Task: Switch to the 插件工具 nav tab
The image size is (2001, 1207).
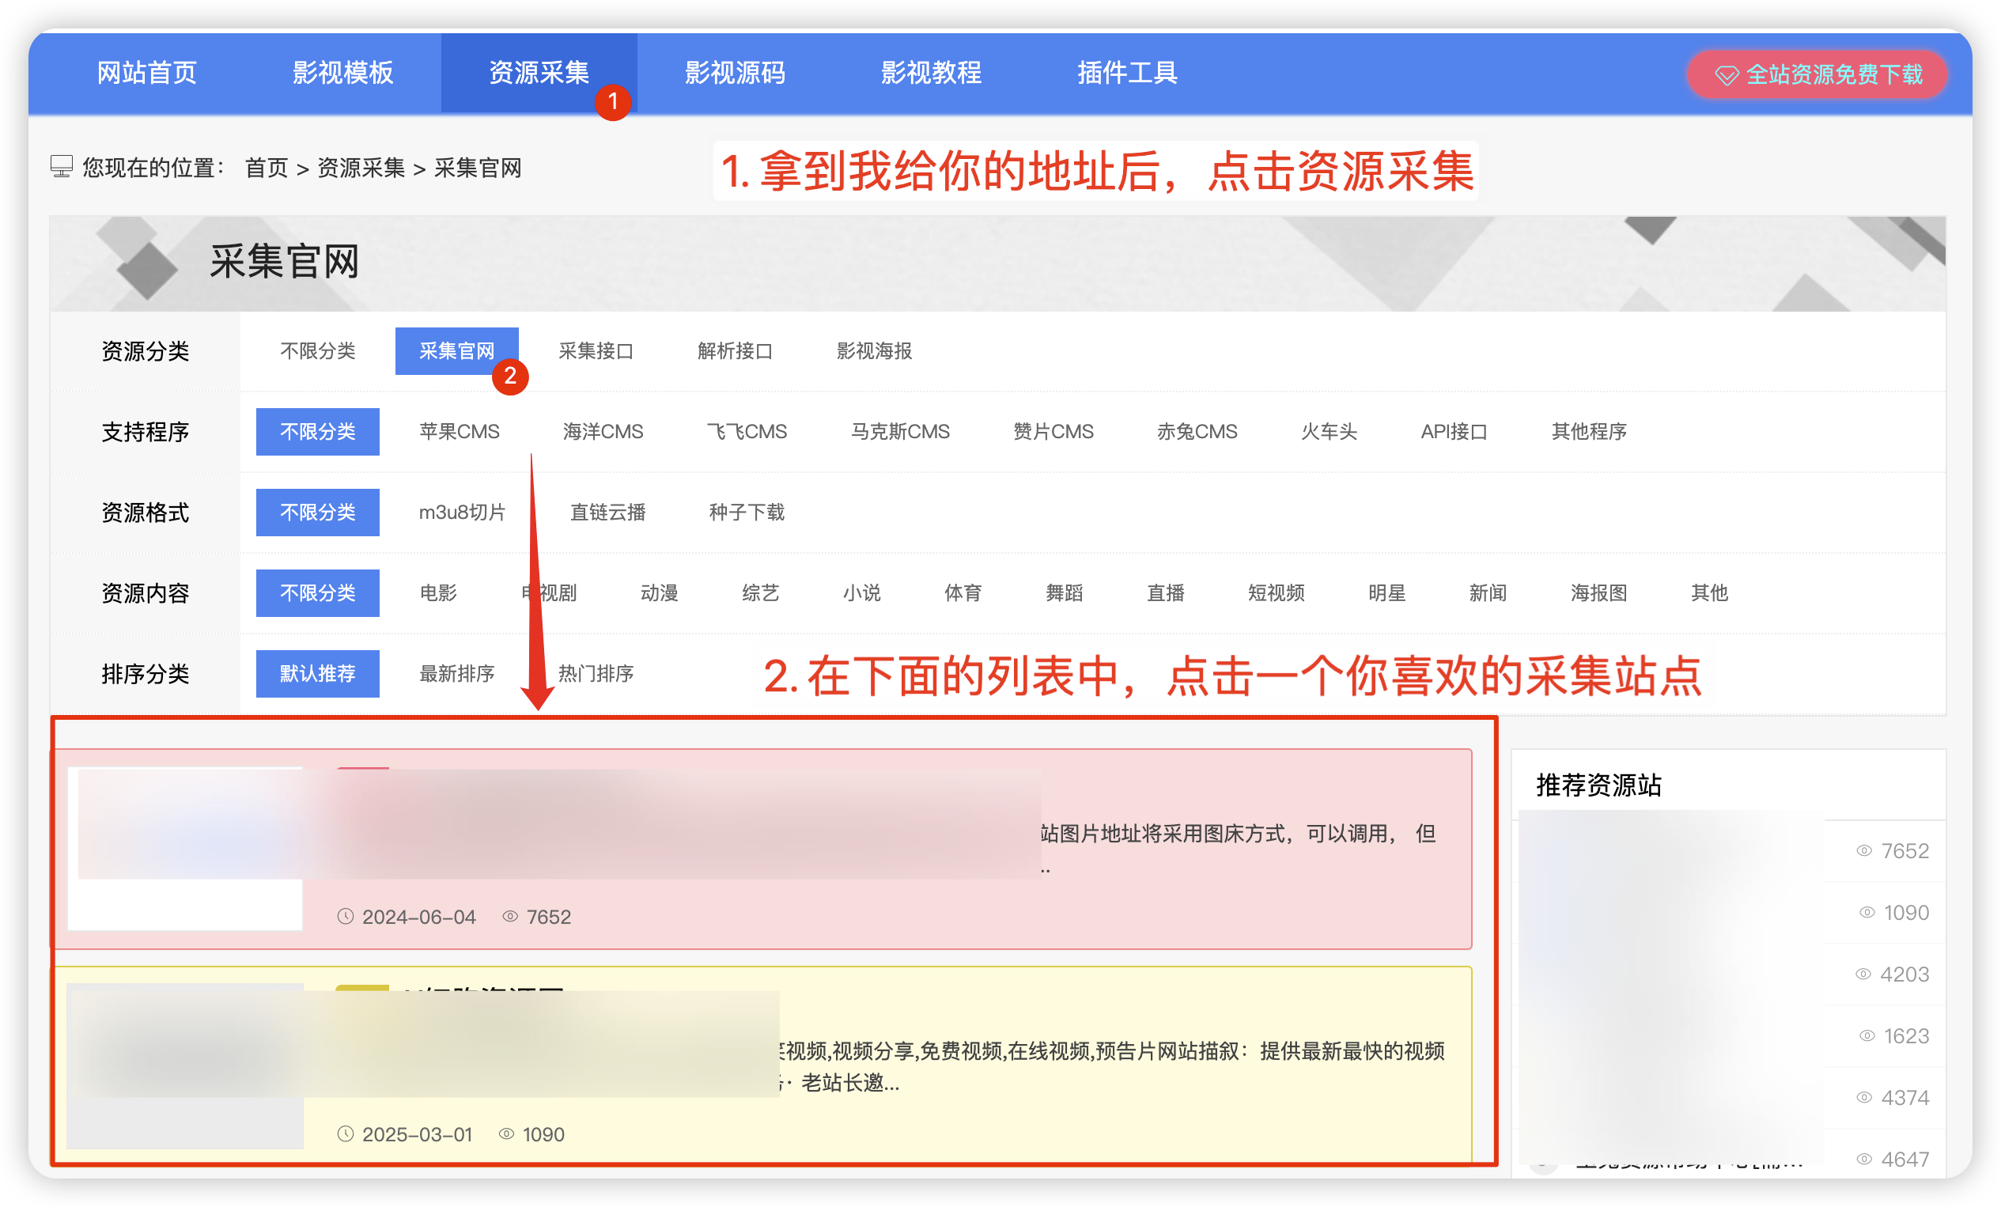Action: tap(1127, 73)
